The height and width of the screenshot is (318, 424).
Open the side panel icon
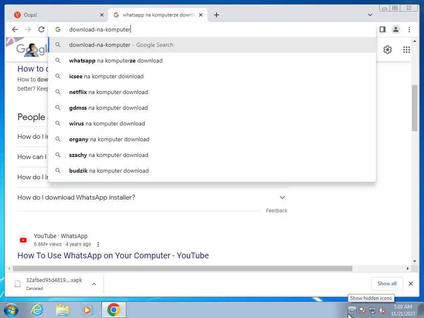(382, 29)
